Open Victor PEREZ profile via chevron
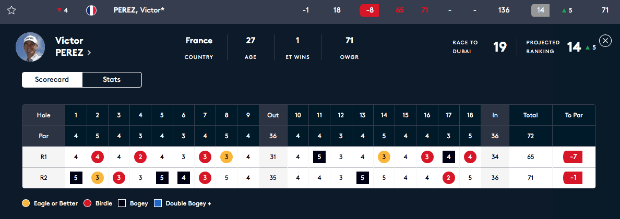 (89, 53)
